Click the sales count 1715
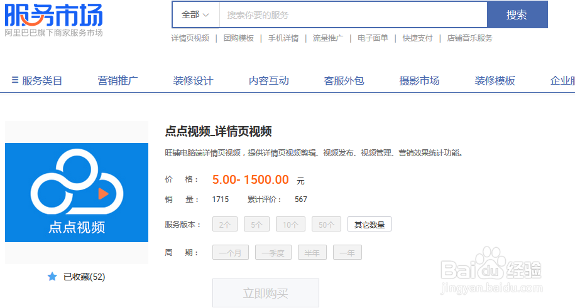This screenshot has width=575, height=308. pyautogui.click(x=221, y=199)
